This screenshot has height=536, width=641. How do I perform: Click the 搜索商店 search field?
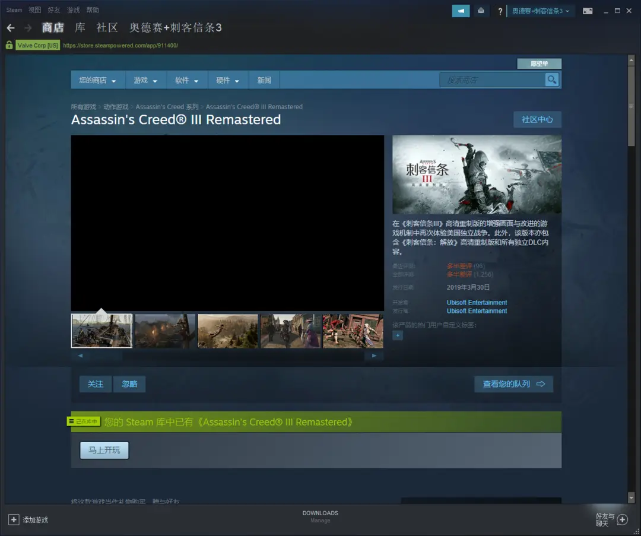point(493,80)
